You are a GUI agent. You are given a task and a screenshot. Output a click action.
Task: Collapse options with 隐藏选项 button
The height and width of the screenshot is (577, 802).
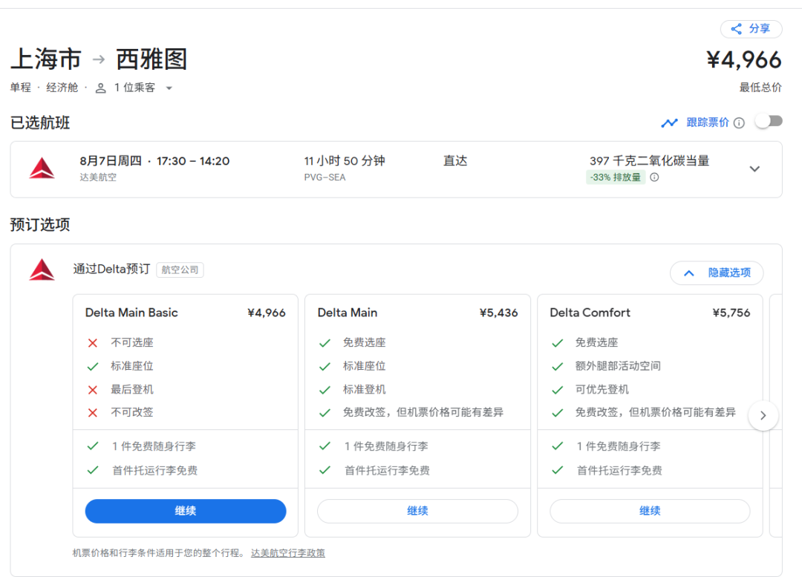coord(716,273)
